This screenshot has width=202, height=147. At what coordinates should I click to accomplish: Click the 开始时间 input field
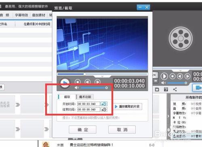[88, 104]
